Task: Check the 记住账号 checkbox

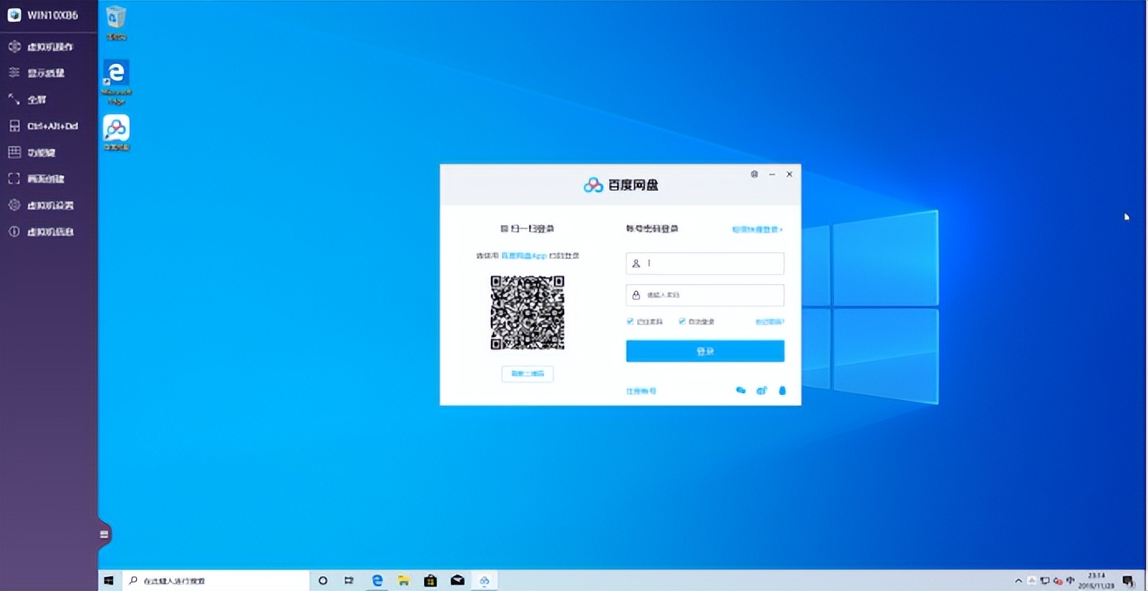Action: (630, 321)
